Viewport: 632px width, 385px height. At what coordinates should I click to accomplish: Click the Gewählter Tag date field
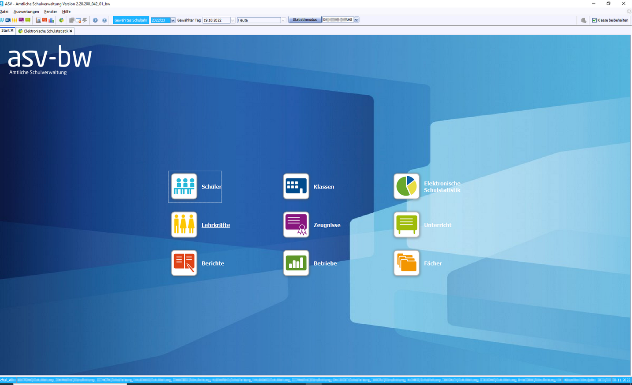[216, 20]
